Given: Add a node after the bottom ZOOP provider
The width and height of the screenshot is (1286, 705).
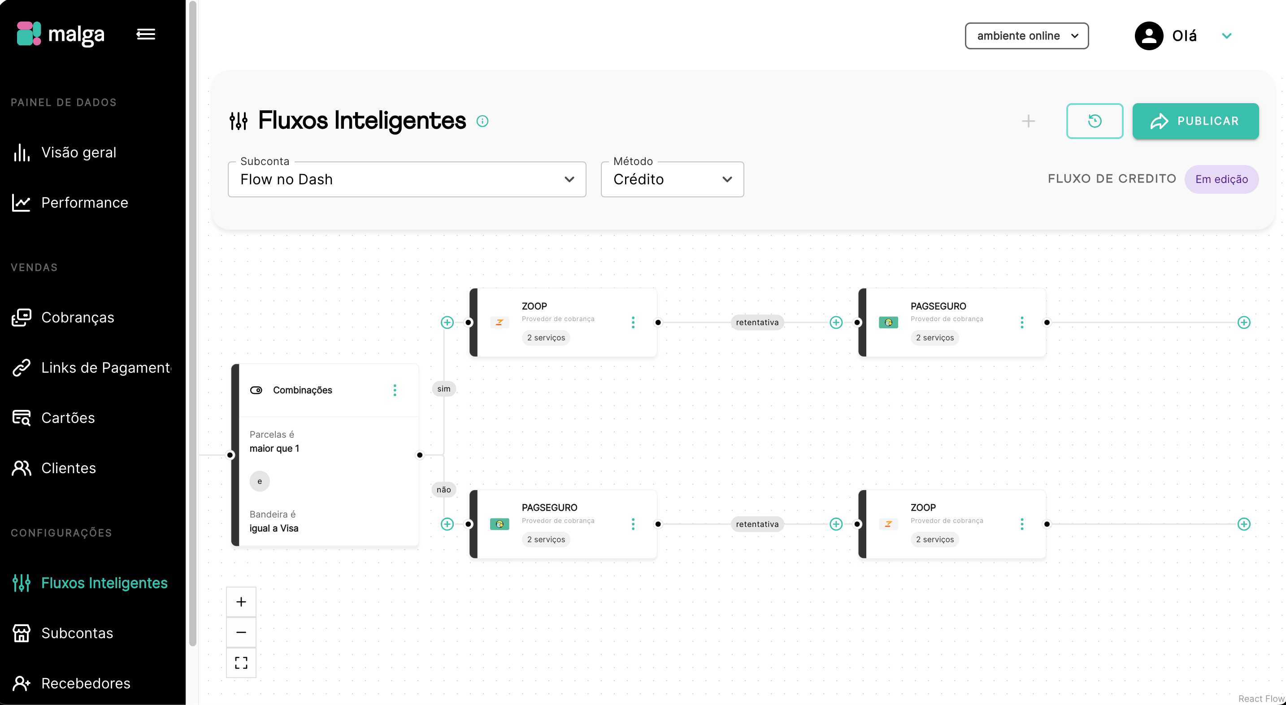Looking at the screenshot, I should pyautogui.click(x=1243, y=524).
